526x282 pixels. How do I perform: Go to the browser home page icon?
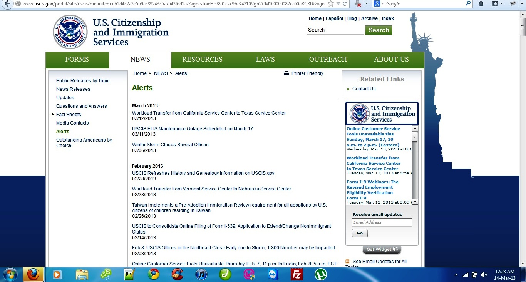coord(481,4)
